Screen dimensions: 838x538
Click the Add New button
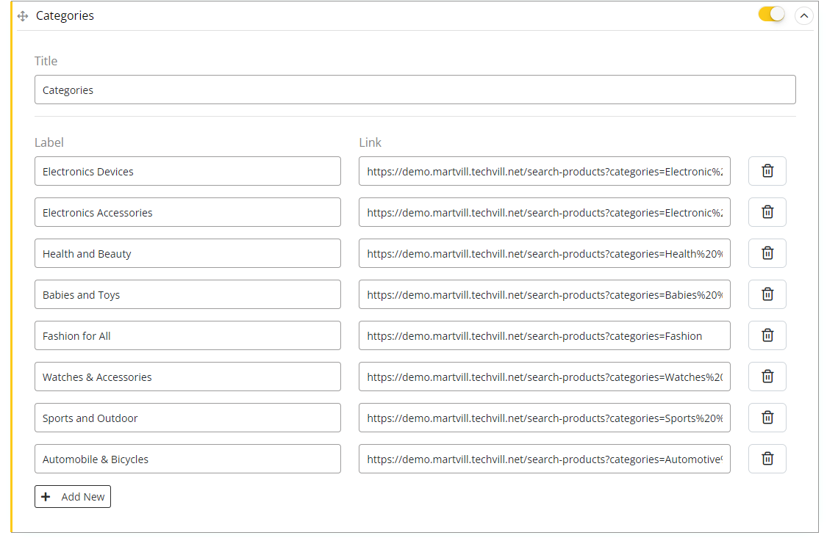pyautogui.click(x=73, y=497)
